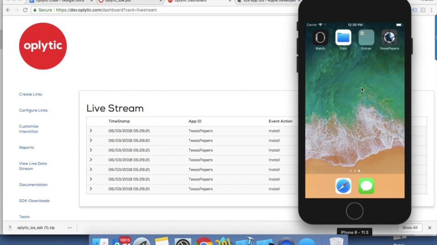Open System Preferences from the dock
Image resolution: width=437 pixels, height=245 pixels.
(x=183, y=241)
